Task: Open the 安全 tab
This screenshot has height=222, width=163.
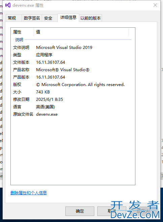Action: coord(50,18)
